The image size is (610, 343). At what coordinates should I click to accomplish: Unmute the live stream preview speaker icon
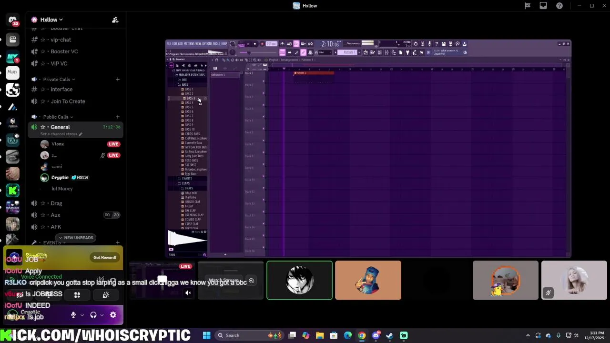188,293
